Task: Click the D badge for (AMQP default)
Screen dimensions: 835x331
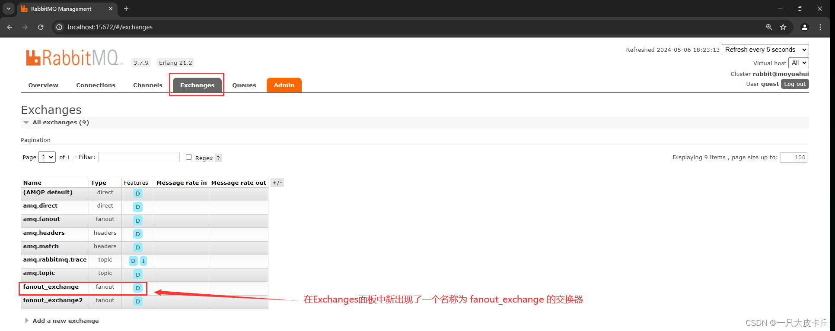Action: pos(138,193)
